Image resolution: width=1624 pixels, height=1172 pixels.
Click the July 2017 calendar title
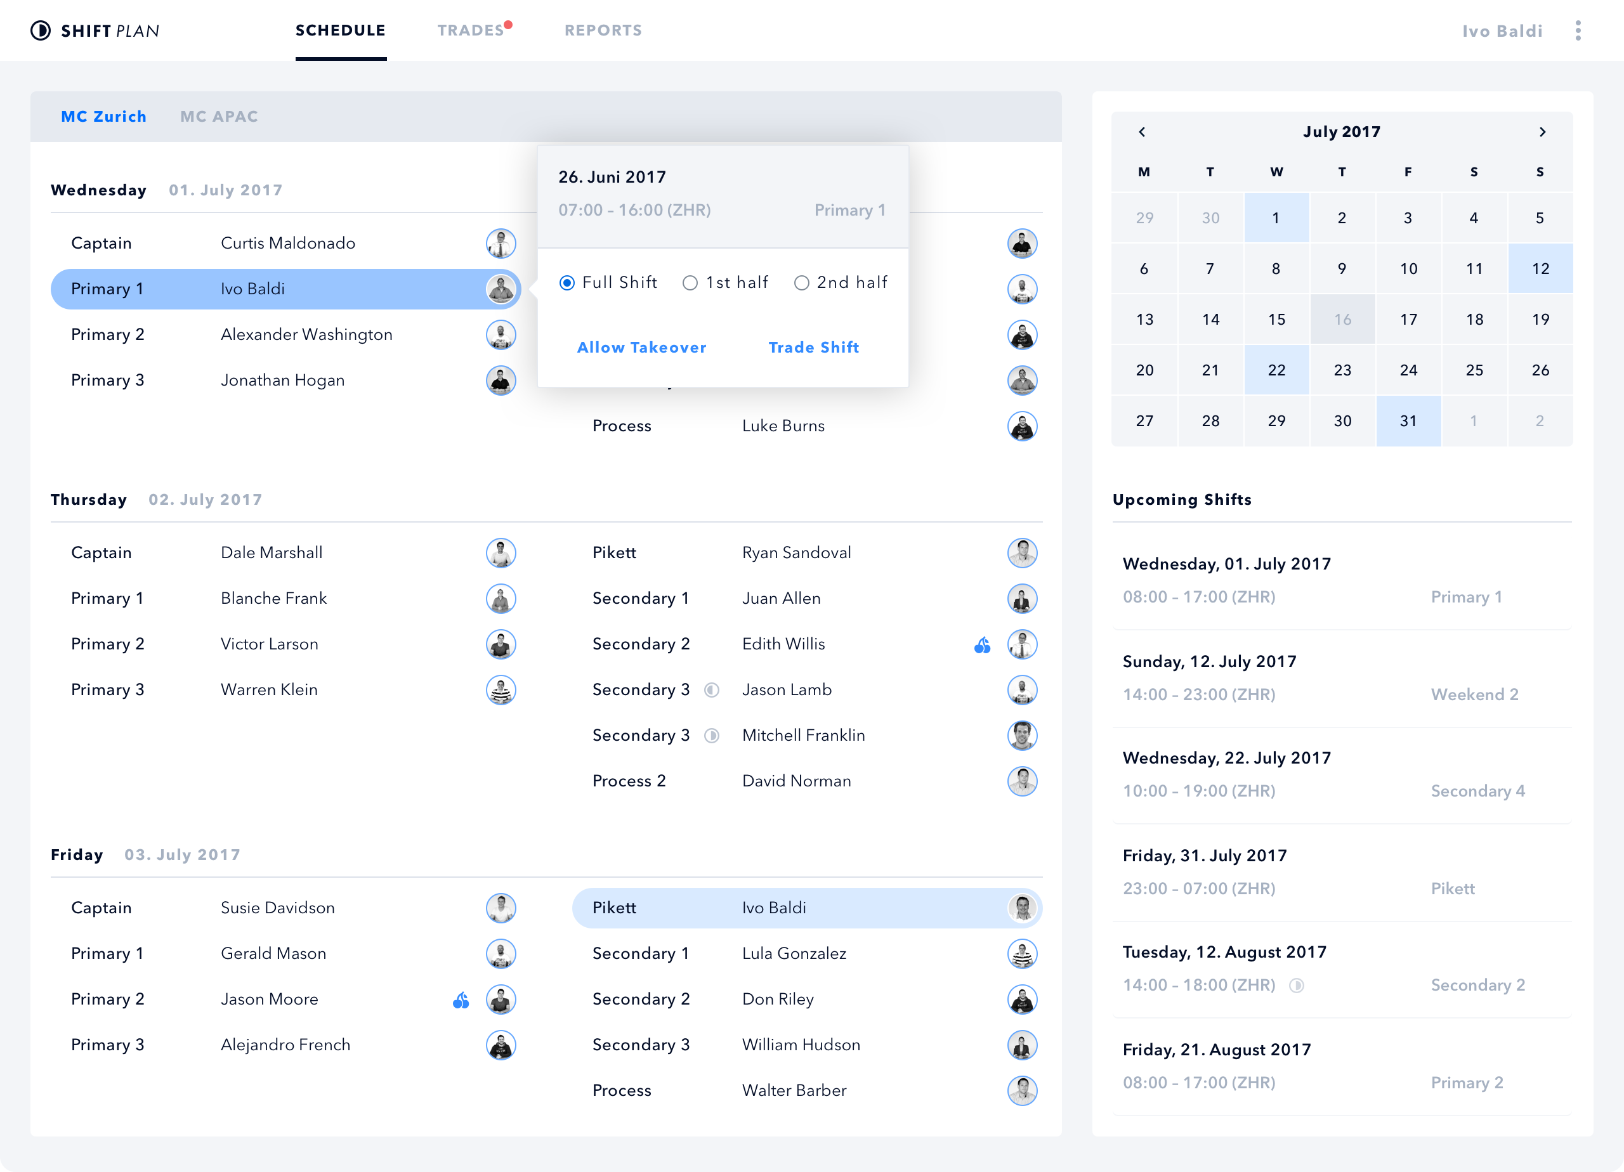tap(1341, 132)
